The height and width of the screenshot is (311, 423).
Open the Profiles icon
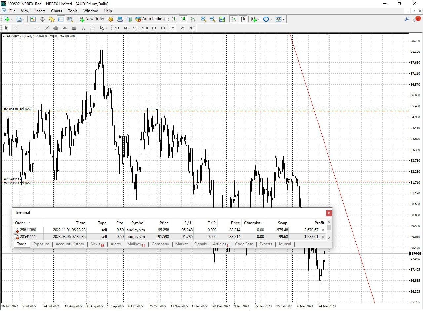click(x=19, y=19)
